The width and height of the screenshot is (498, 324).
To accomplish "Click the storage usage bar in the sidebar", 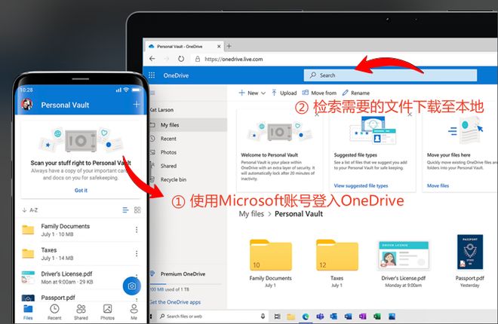I will [x=186, y=284].
